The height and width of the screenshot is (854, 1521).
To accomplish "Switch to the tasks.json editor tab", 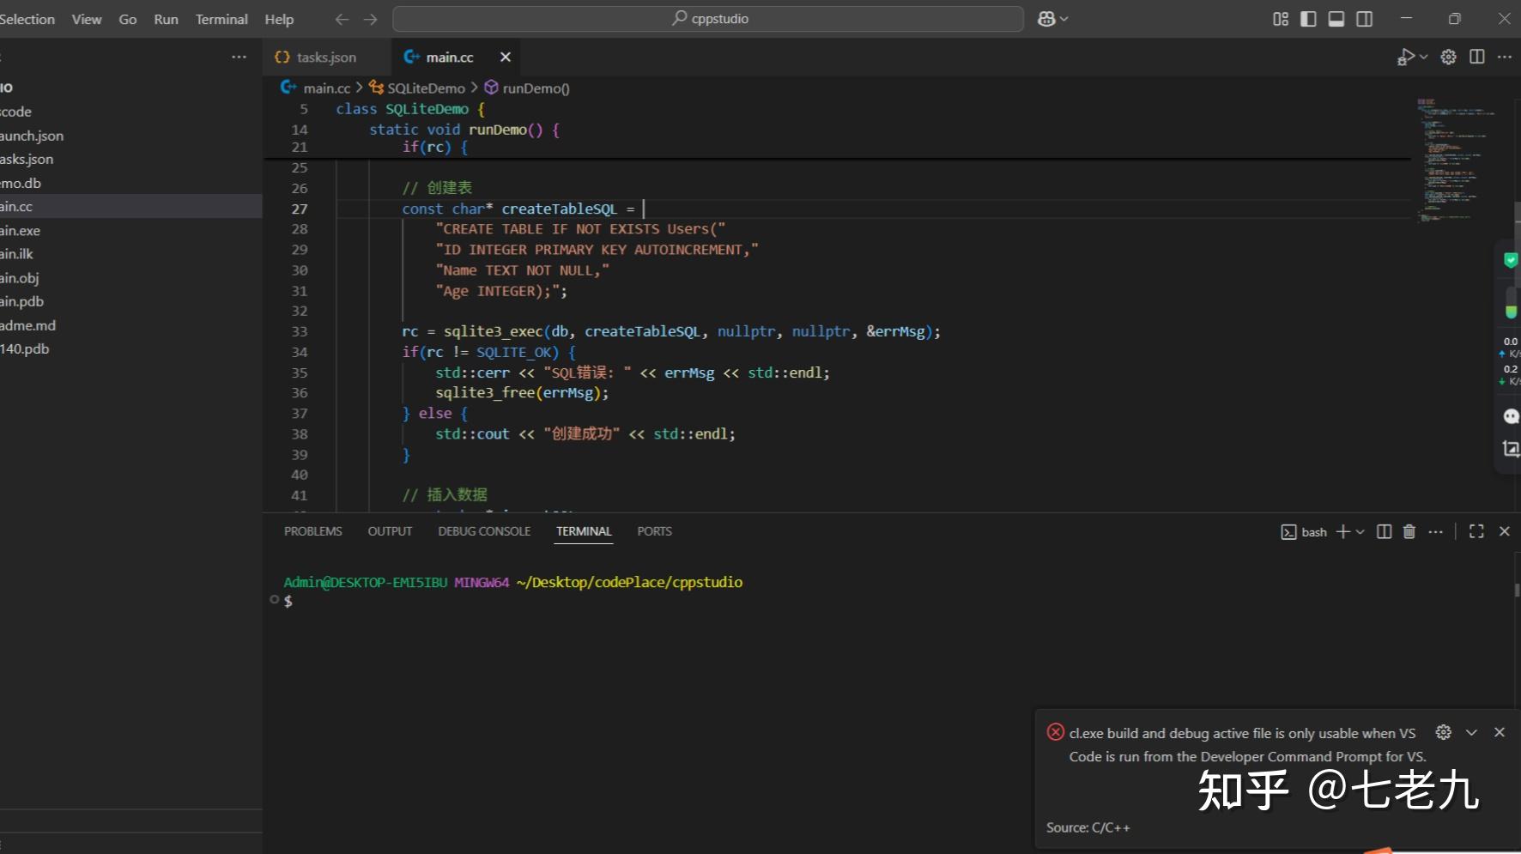I will [x=325, y=57].
